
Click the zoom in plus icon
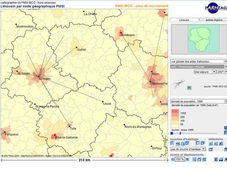(188, 159)
